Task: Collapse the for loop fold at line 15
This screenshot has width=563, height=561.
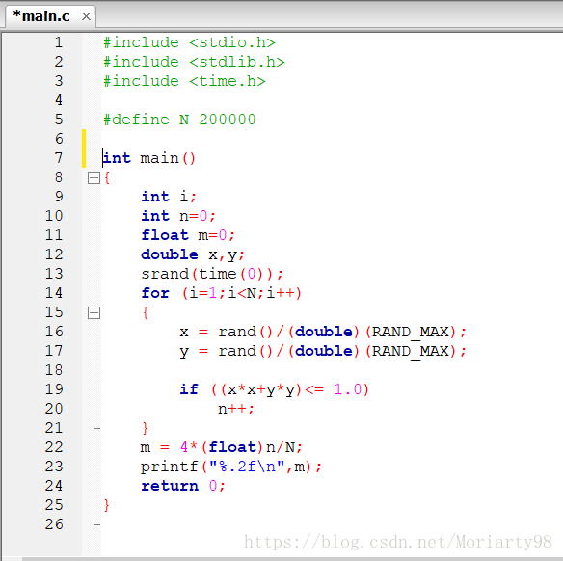Action: tap(94, 312)
